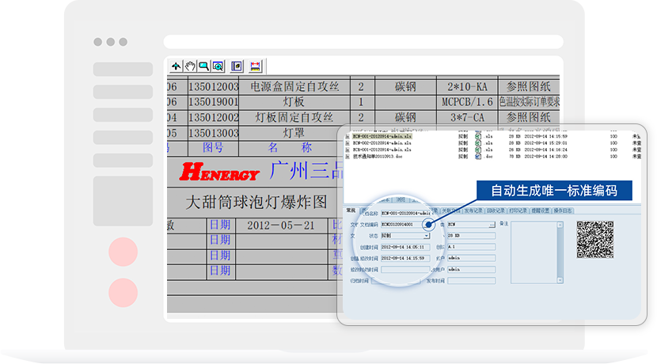Select the measure distance ruler tool
The height and width of the screenshot is (364, 657).
[x=255, y=66]
